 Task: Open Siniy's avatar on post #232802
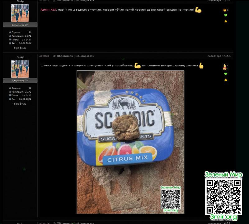coord(20,69)
